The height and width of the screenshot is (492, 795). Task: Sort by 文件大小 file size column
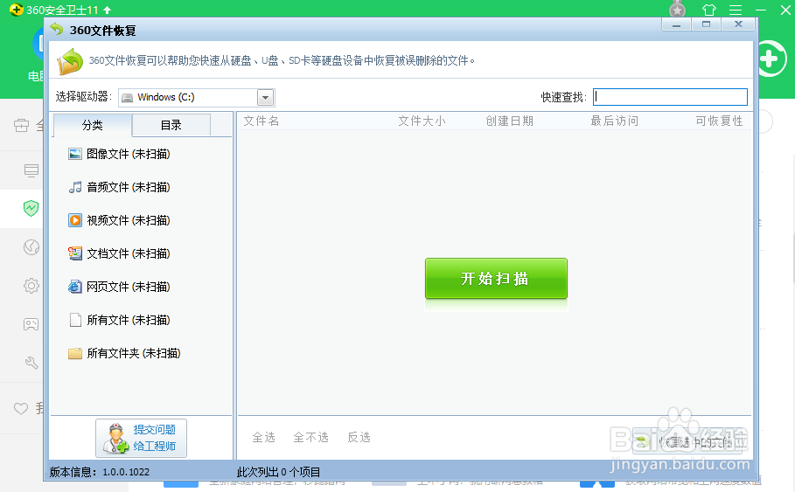[422, 121]
